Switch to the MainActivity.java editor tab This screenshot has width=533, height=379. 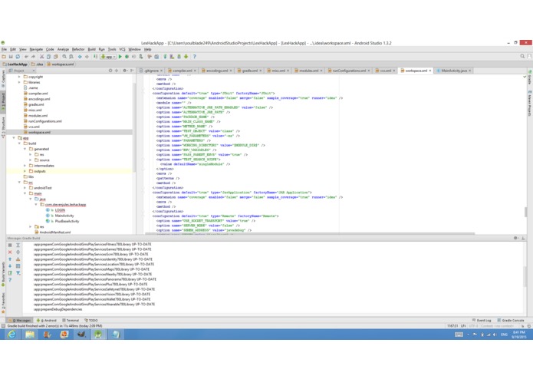[x=454, y=71]
